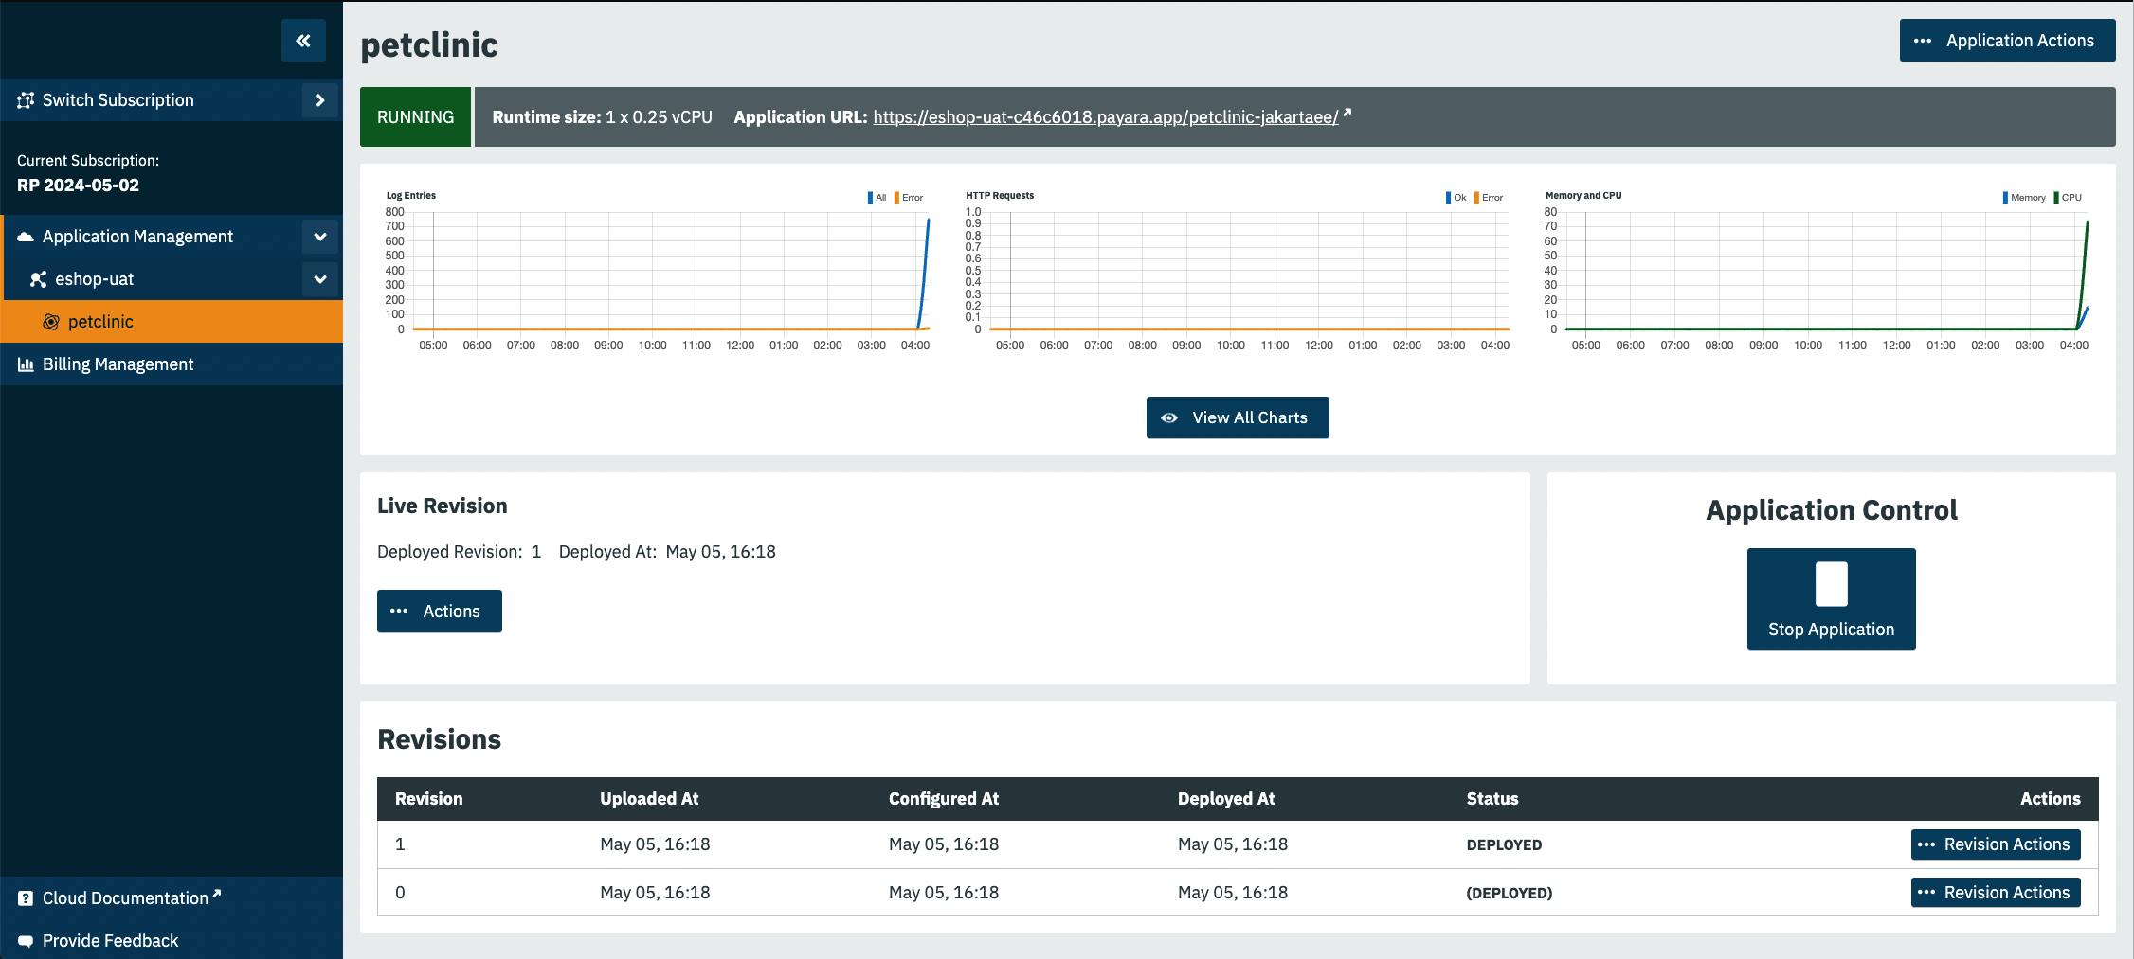Open the petclinic-jakartaee application URL

(x=1105, y=117)
